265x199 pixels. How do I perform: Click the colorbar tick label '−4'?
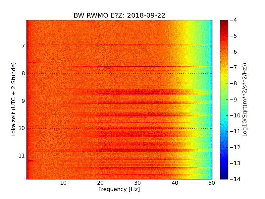(x=234, y=20)
